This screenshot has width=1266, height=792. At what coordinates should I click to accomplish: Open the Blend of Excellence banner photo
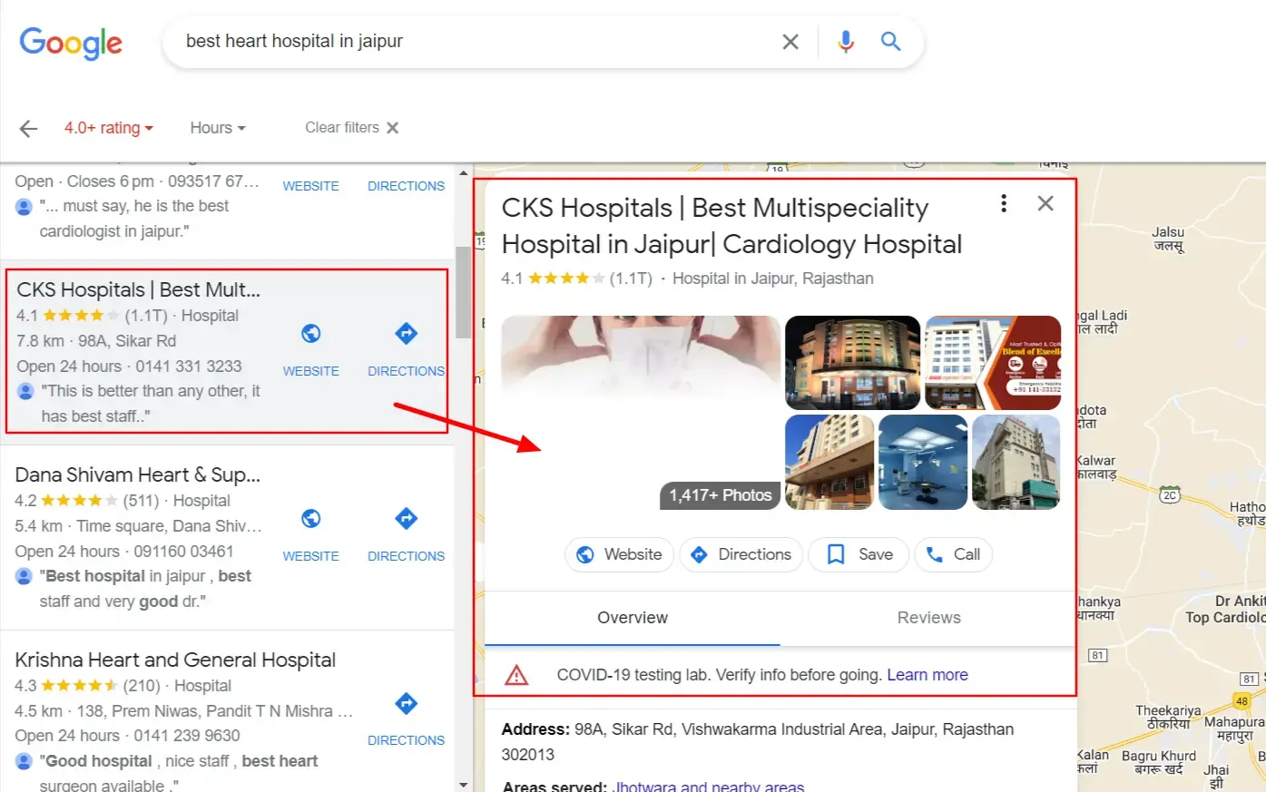tap(993, 363)
